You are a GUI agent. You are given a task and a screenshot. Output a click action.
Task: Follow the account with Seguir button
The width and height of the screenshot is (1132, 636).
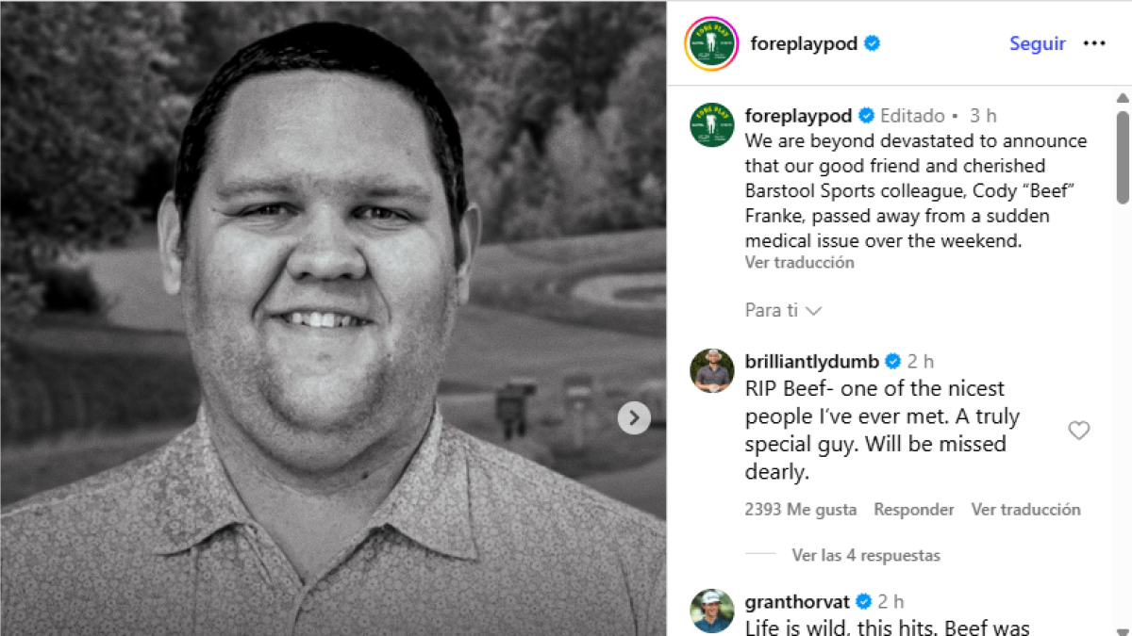tap(1038, 43)
